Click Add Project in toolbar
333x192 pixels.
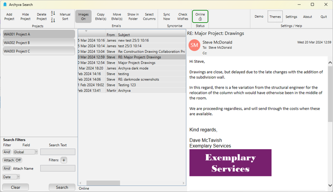point(9,16)
